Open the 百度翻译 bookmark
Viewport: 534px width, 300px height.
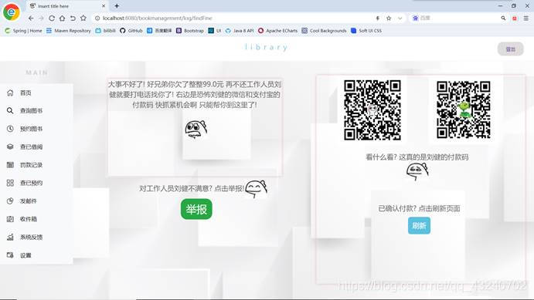coord(159,31)
